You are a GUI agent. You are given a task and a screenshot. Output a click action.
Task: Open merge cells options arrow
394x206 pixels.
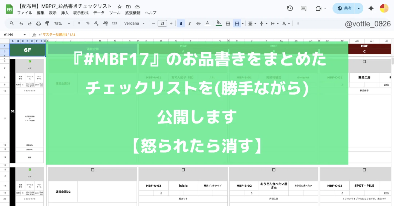[x=243, y=23]
